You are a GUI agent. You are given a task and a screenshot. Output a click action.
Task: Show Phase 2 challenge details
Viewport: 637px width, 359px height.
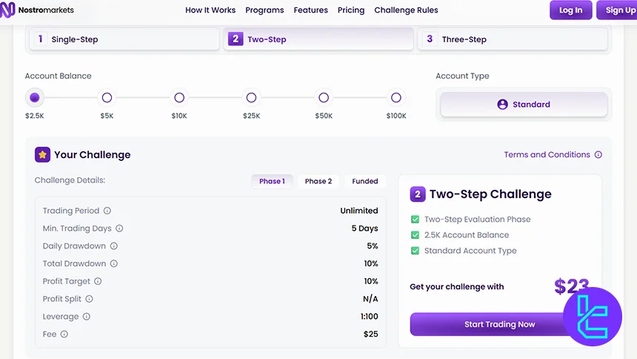click(x=318, y=181)
